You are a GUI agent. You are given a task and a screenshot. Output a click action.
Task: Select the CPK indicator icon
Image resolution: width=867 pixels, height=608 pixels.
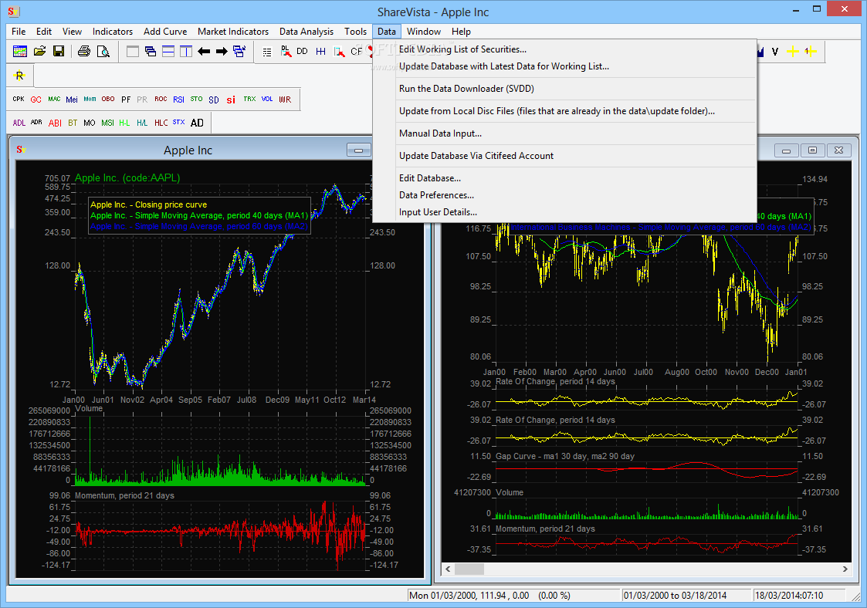19,99
